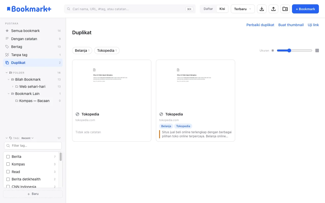325x203 pixels.
Task: Click the search magnifier icon in top bar
Action: pyautogui.click(x=69, y=9)
